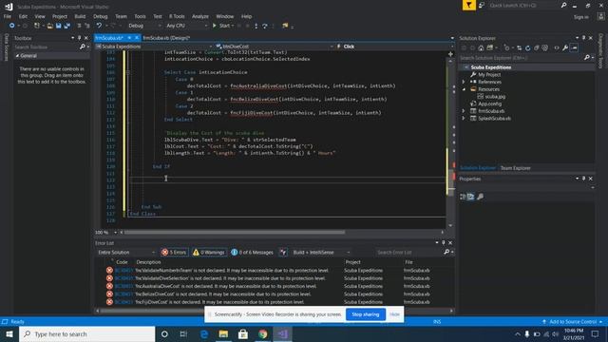Pin the Toolbox panel with auto-hide icon
608x342 pixels.
pos(80,38)
